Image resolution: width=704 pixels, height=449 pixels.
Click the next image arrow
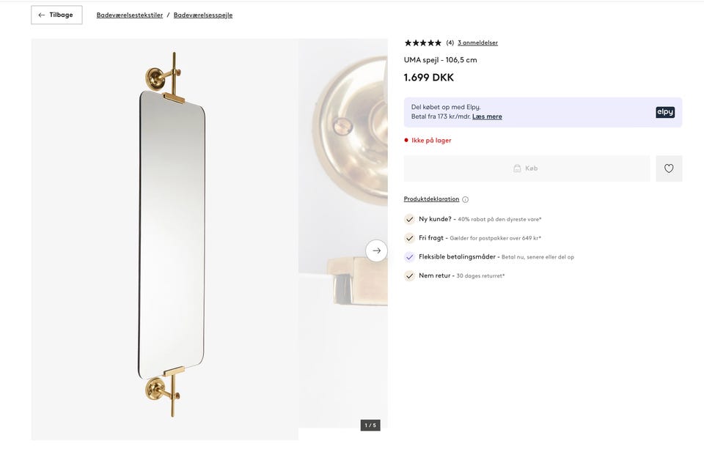coord(376,251)
